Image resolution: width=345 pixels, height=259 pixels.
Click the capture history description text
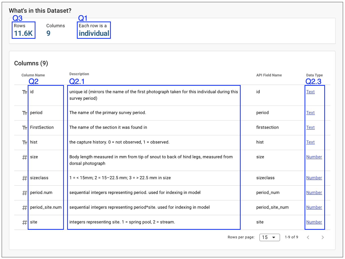coord(119,142)
